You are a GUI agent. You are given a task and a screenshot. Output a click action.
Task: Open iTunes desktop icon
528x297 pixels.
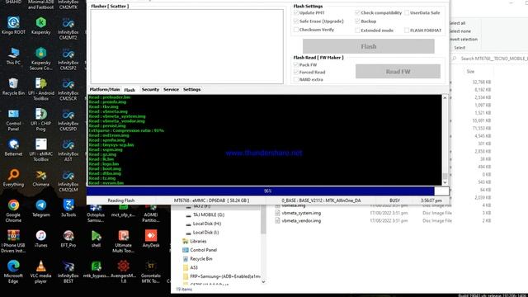point(40,238)
